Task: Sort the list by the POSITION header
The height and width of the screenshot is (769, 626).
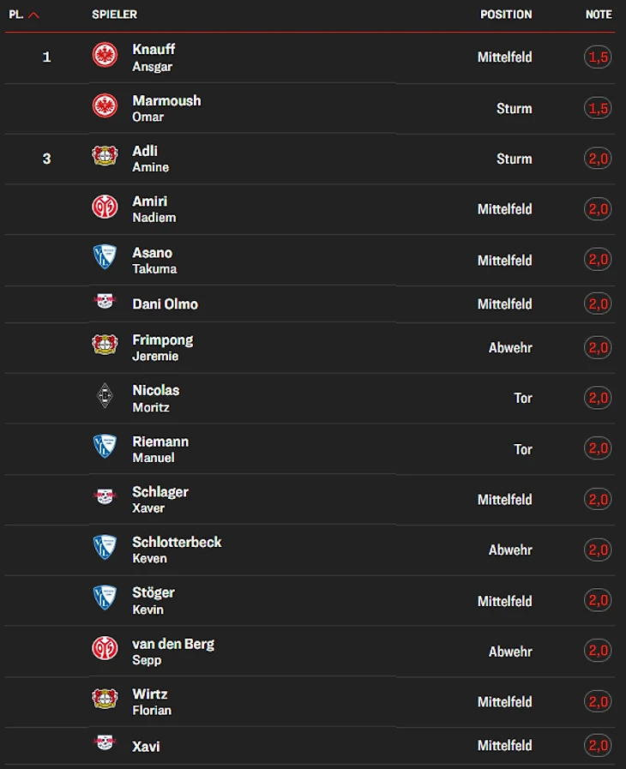Action: tap(506, 15)
